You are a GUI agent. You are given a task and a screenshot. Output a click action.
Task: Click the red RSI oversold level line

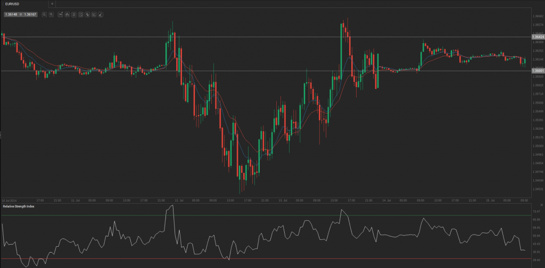266,259
